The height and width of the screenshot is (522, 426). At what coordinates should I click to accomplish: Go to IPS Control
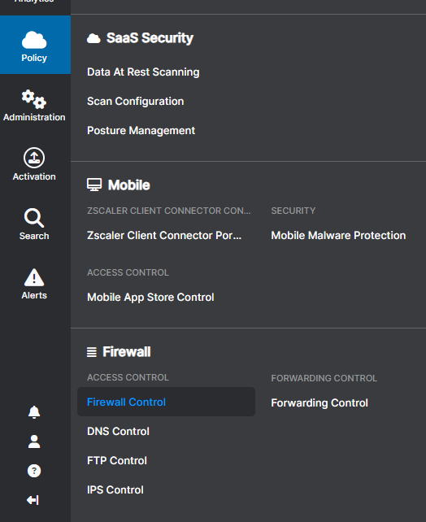115,490
